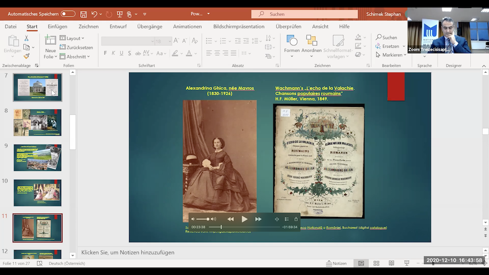Open the Bildschirmpräsentation tab
Viewport: 489px width, 275px height.
(239, 26)
